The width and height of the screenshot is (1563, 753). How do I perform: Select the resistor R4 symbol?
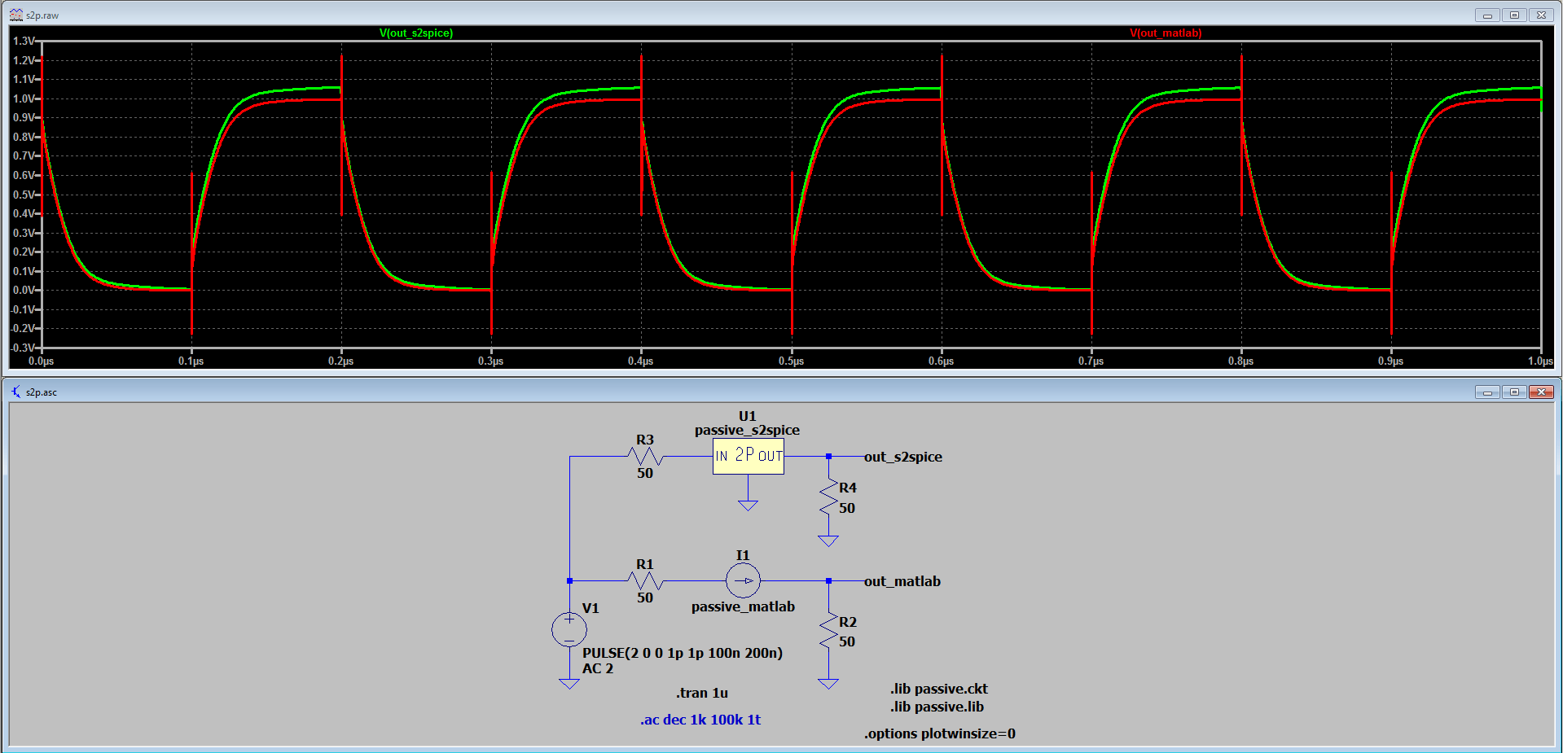click(828, 497)
